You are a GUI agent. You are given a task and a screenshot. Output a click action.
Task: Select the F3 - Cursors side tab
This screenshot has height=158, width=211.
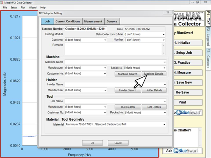[208, 59]
